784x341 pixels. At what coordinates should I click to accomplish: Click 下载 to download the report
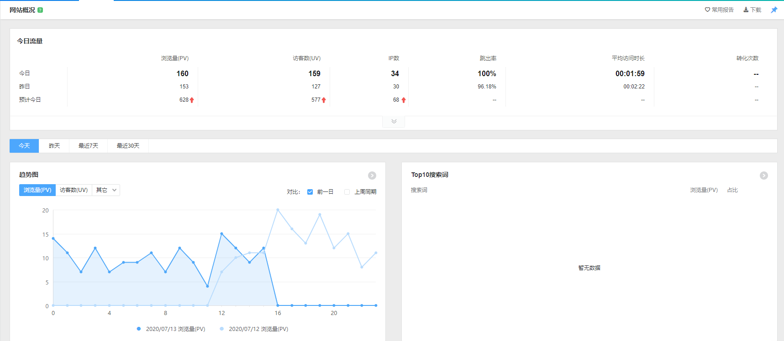pyautogui.click(x=752, y=10)
